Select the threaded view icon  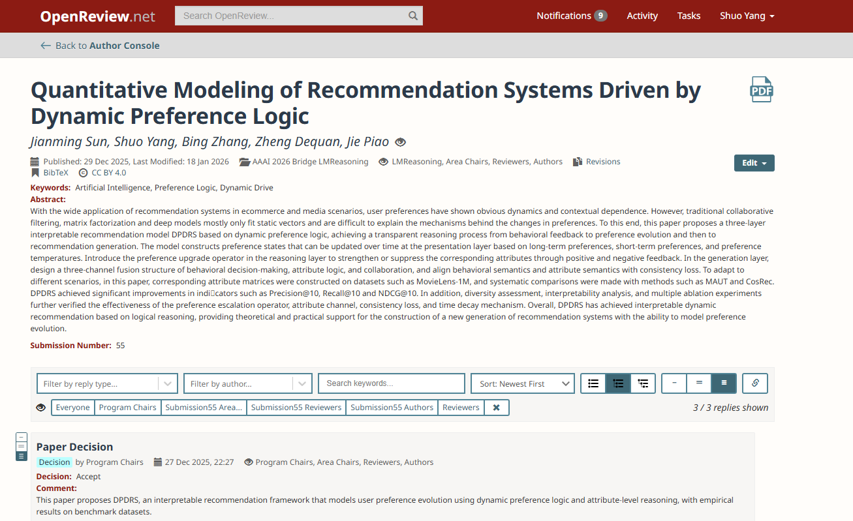(618, 383)
